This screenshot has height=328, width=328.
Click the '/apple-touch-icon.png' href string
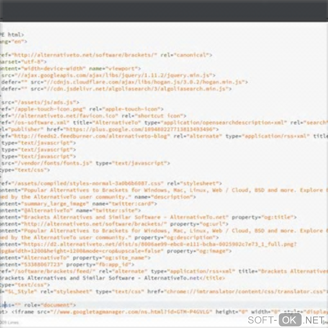pos(49,109)
